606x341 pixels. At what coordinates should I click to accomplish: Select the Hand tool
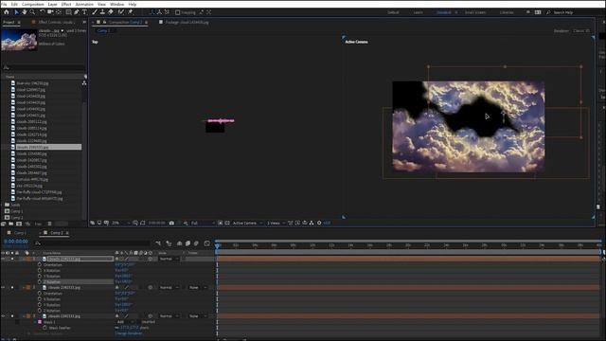click(x=25, y=12)
